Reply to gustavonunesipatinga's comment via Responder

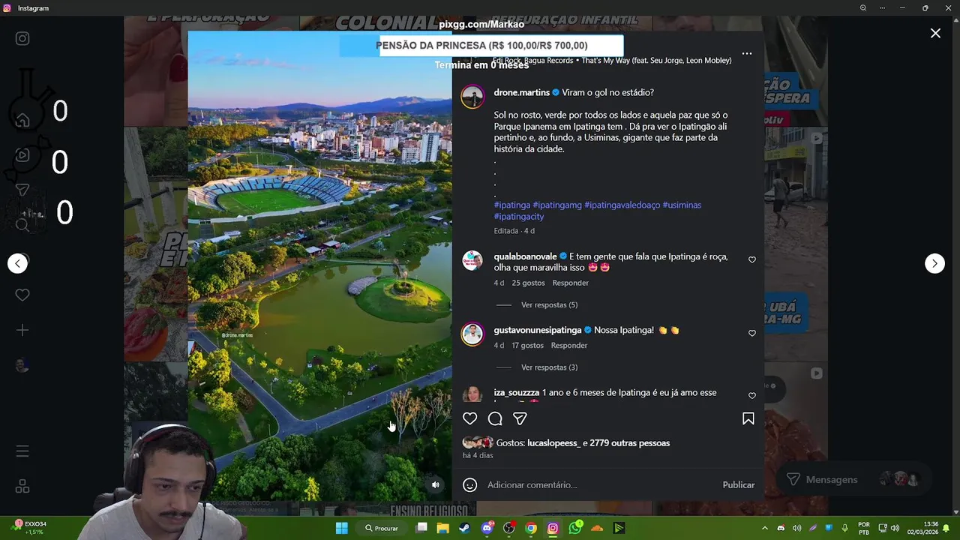(x=569, y=345)
